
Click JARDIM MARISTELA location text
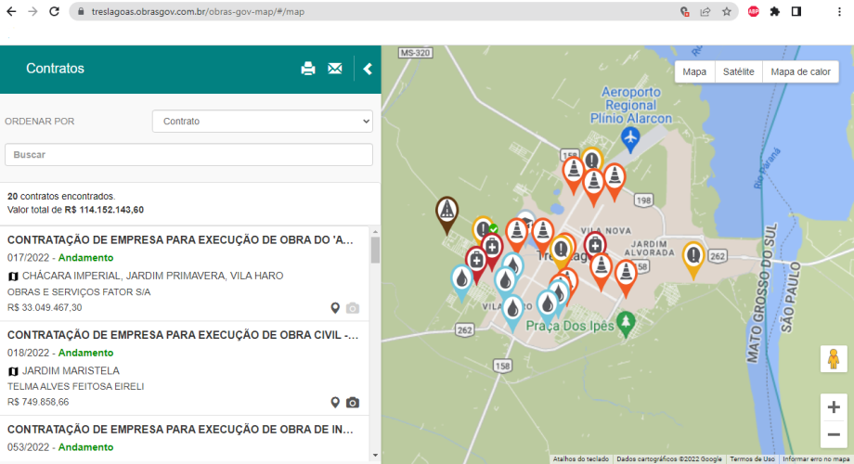pos(71,371)
